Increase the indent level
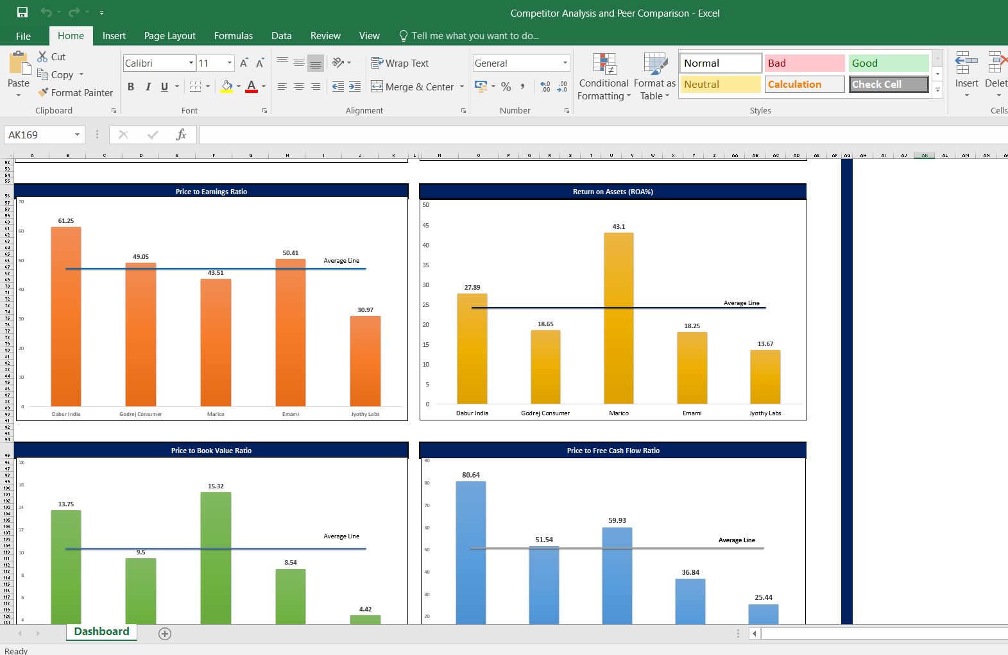The width and height of the screenshot is (1008, 655). pyautogui.click(x=355, y=87)
